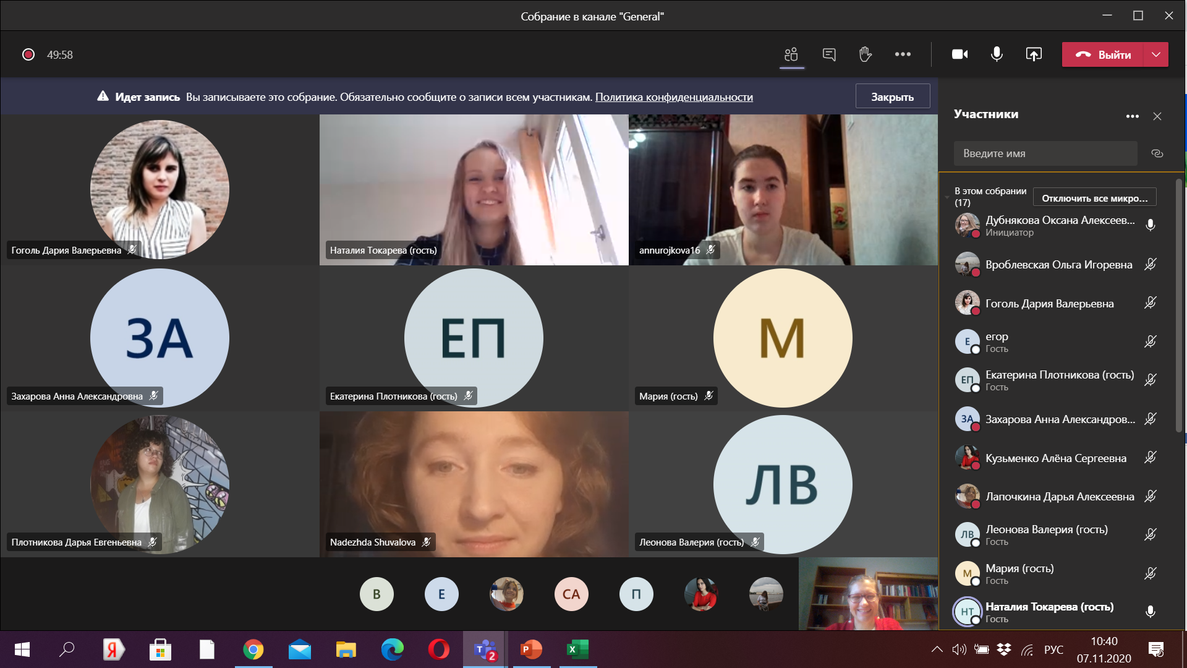The width and height of the screenshot is (1187, 668).
Task: Raise your hand icon
Action: pos(865,54)
